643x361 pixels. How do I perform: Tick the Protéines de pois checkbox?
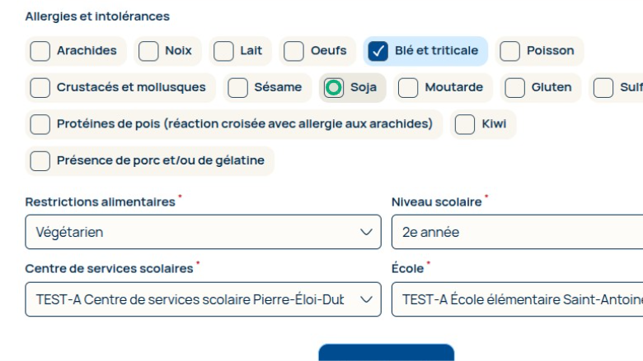[x=40, y=124]
